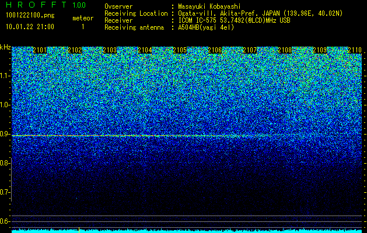This screenshot has width=367, height=233.
Task: Click the 2101 time marker
Action: point(40,50)
